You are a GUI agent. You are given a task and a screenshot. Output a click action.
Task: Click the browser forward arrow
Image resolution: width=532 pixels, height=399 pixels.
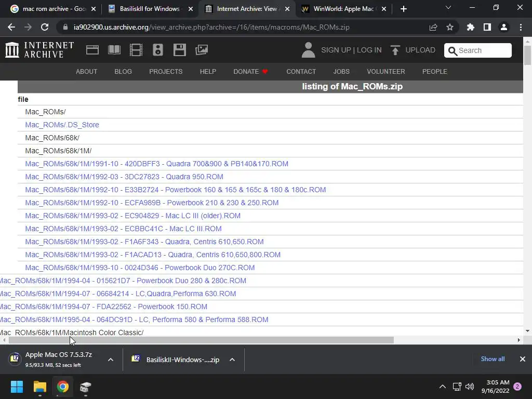[x=28, y=27]
